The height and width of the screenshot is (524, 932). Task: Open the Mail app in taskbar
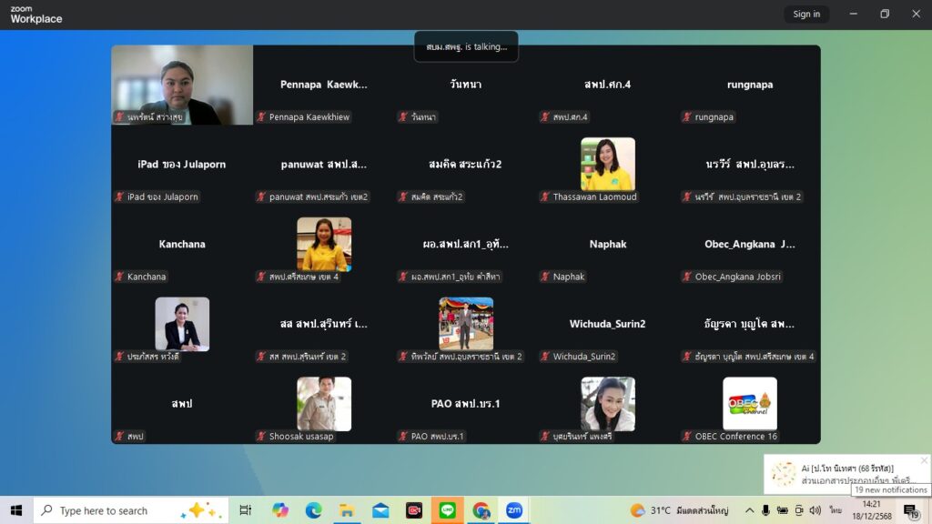click(380, 510)
